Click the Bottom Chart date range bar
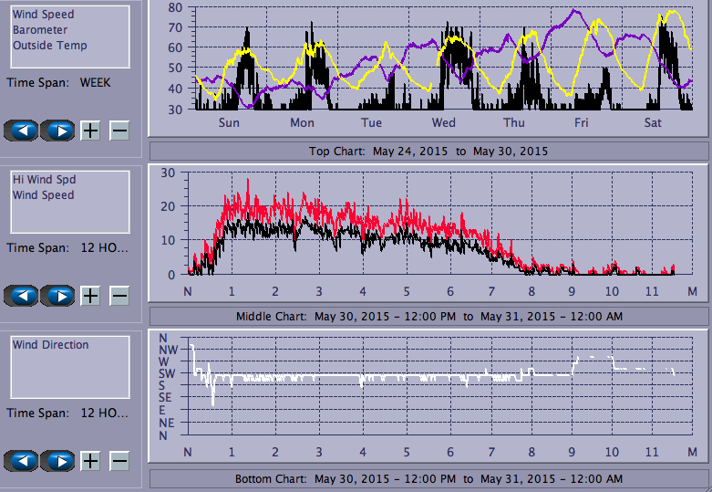This screenshot has height=492, width=712. click(x=428, y=479)
